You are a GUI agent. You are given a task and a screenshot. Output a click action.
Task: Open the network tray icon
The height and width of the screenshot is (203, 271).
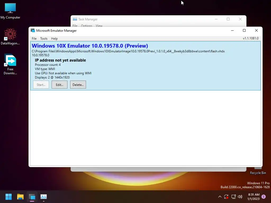point(233,197)
